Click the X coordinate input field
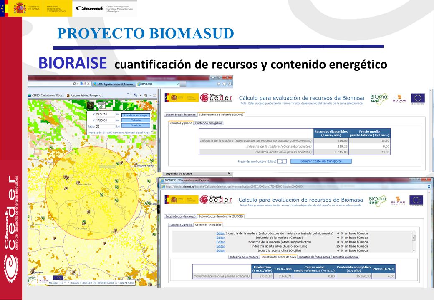The image size is (434, 300). (x=105, y=114)
